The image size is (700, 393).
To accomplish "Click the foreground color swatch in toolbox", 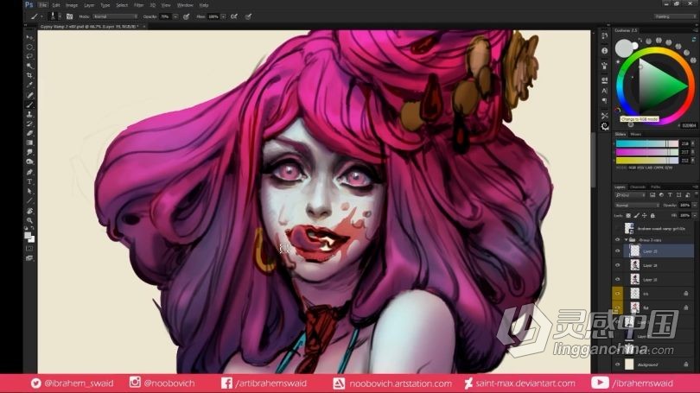I will (28, 235).
